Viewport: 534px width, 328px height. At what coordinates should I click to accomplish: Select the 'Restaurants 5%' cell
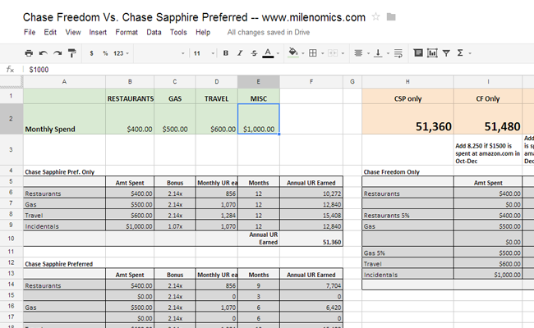[x=407, y=215]
